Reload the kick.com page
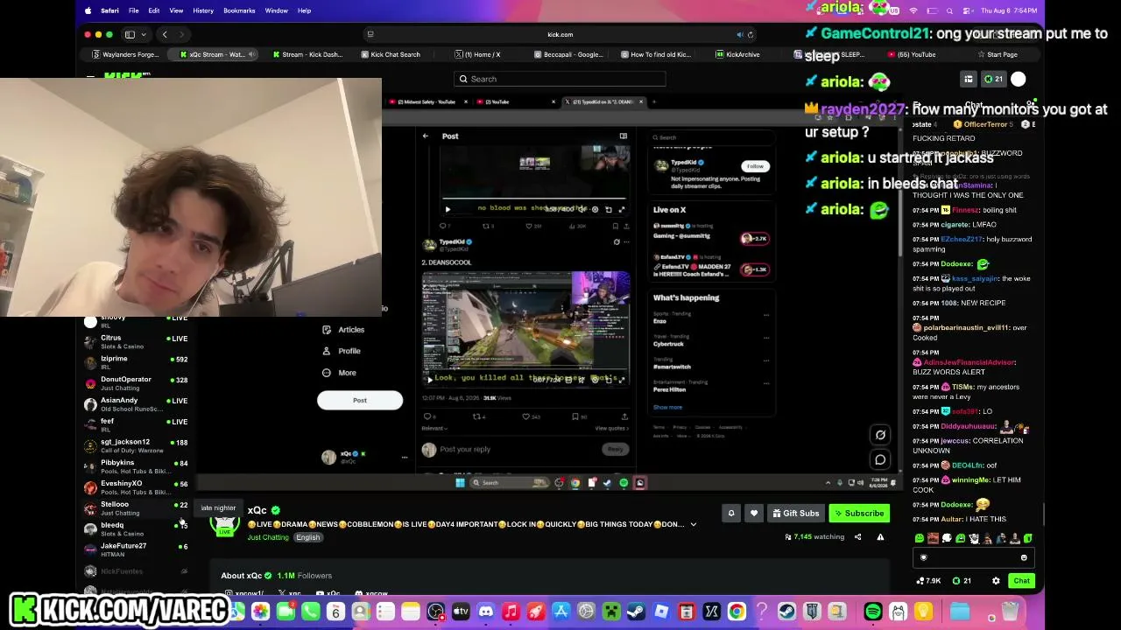This screenshot has width=1121, height=630. (751, 34)
